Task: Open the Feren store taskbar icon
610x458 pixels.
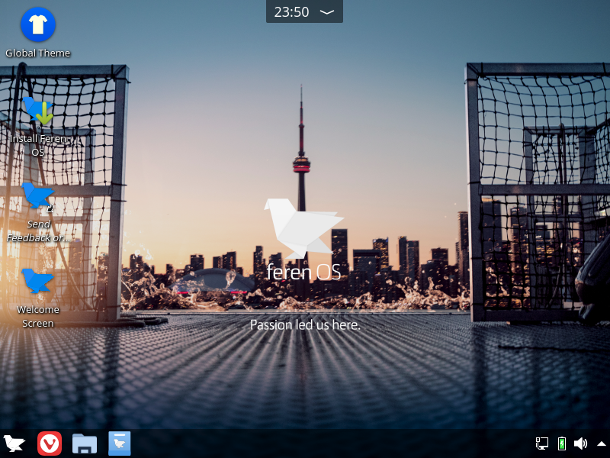Action: [120, 443]
